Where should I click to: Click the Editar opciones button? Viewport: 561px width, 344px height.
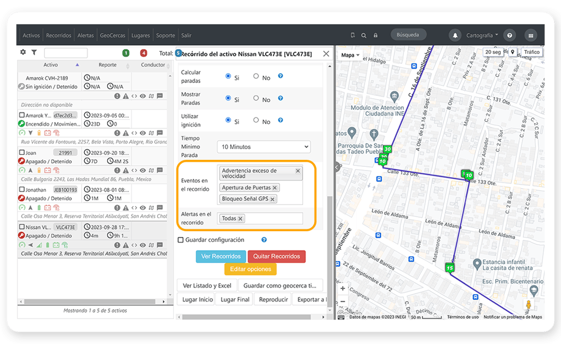250,269
